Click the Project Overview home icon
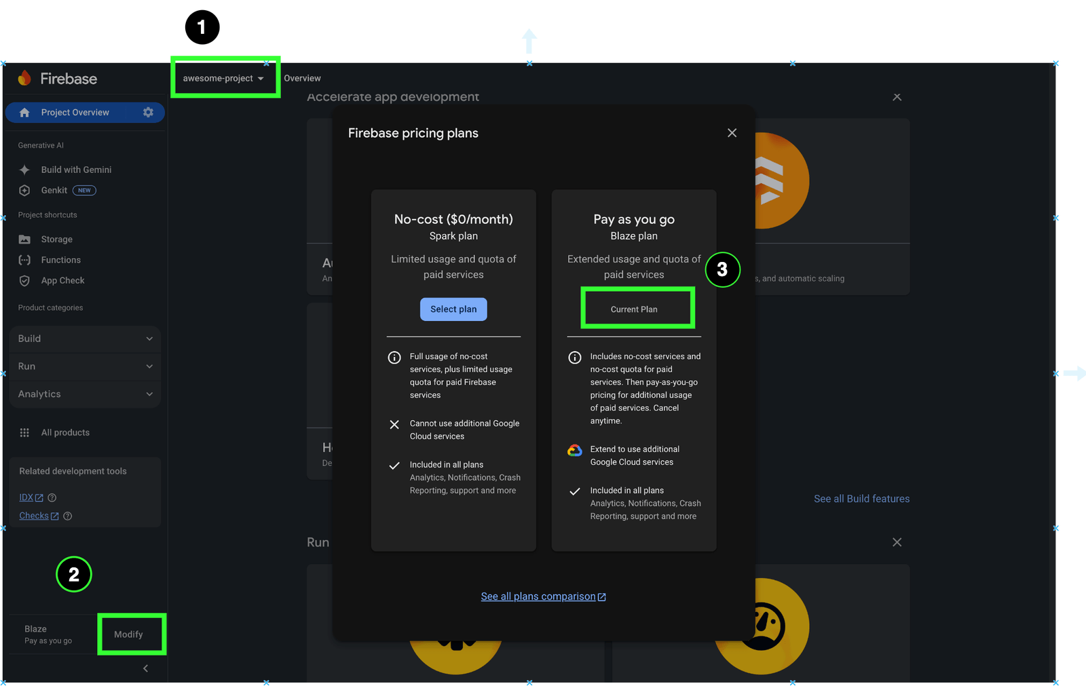The height and width of the screenshot is (686, 1086). (x=24, y=113)
